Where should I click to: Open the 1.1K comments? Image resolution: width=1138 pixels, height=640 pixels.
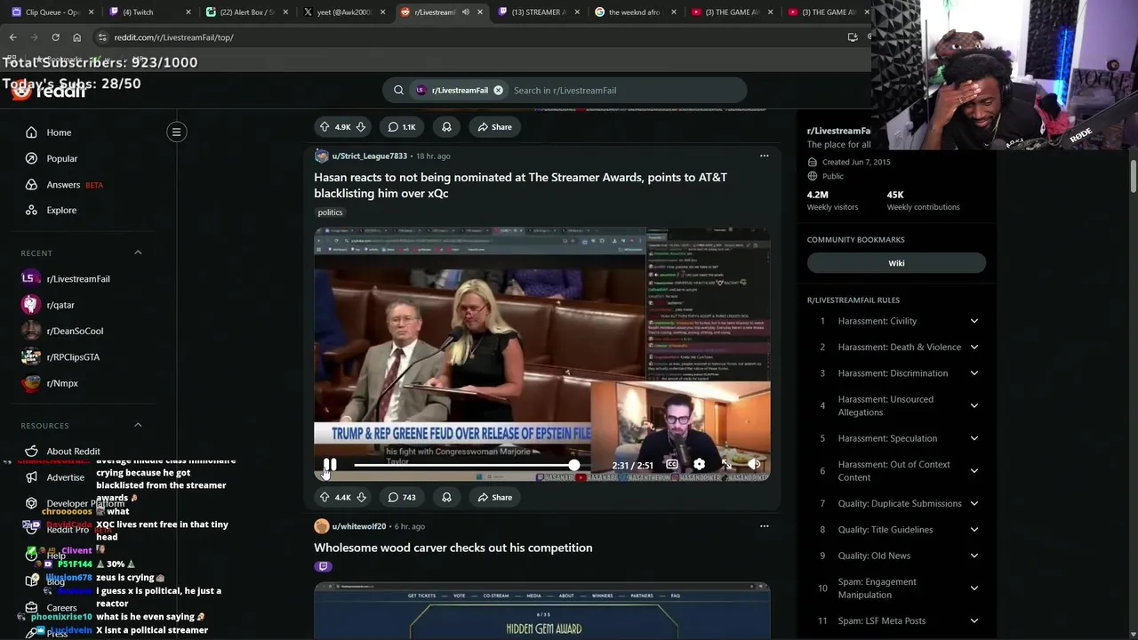(402, 127)
